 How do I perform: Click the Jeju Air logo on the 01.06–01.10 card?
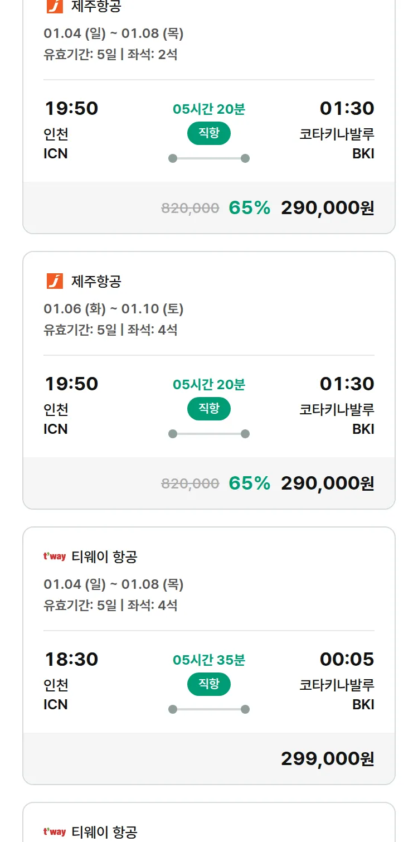[x=55, y=281]
